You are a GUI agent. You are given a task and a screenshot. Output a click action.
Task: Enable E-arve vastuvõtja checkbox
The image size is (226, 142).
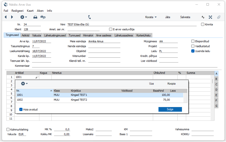point(111,29)
